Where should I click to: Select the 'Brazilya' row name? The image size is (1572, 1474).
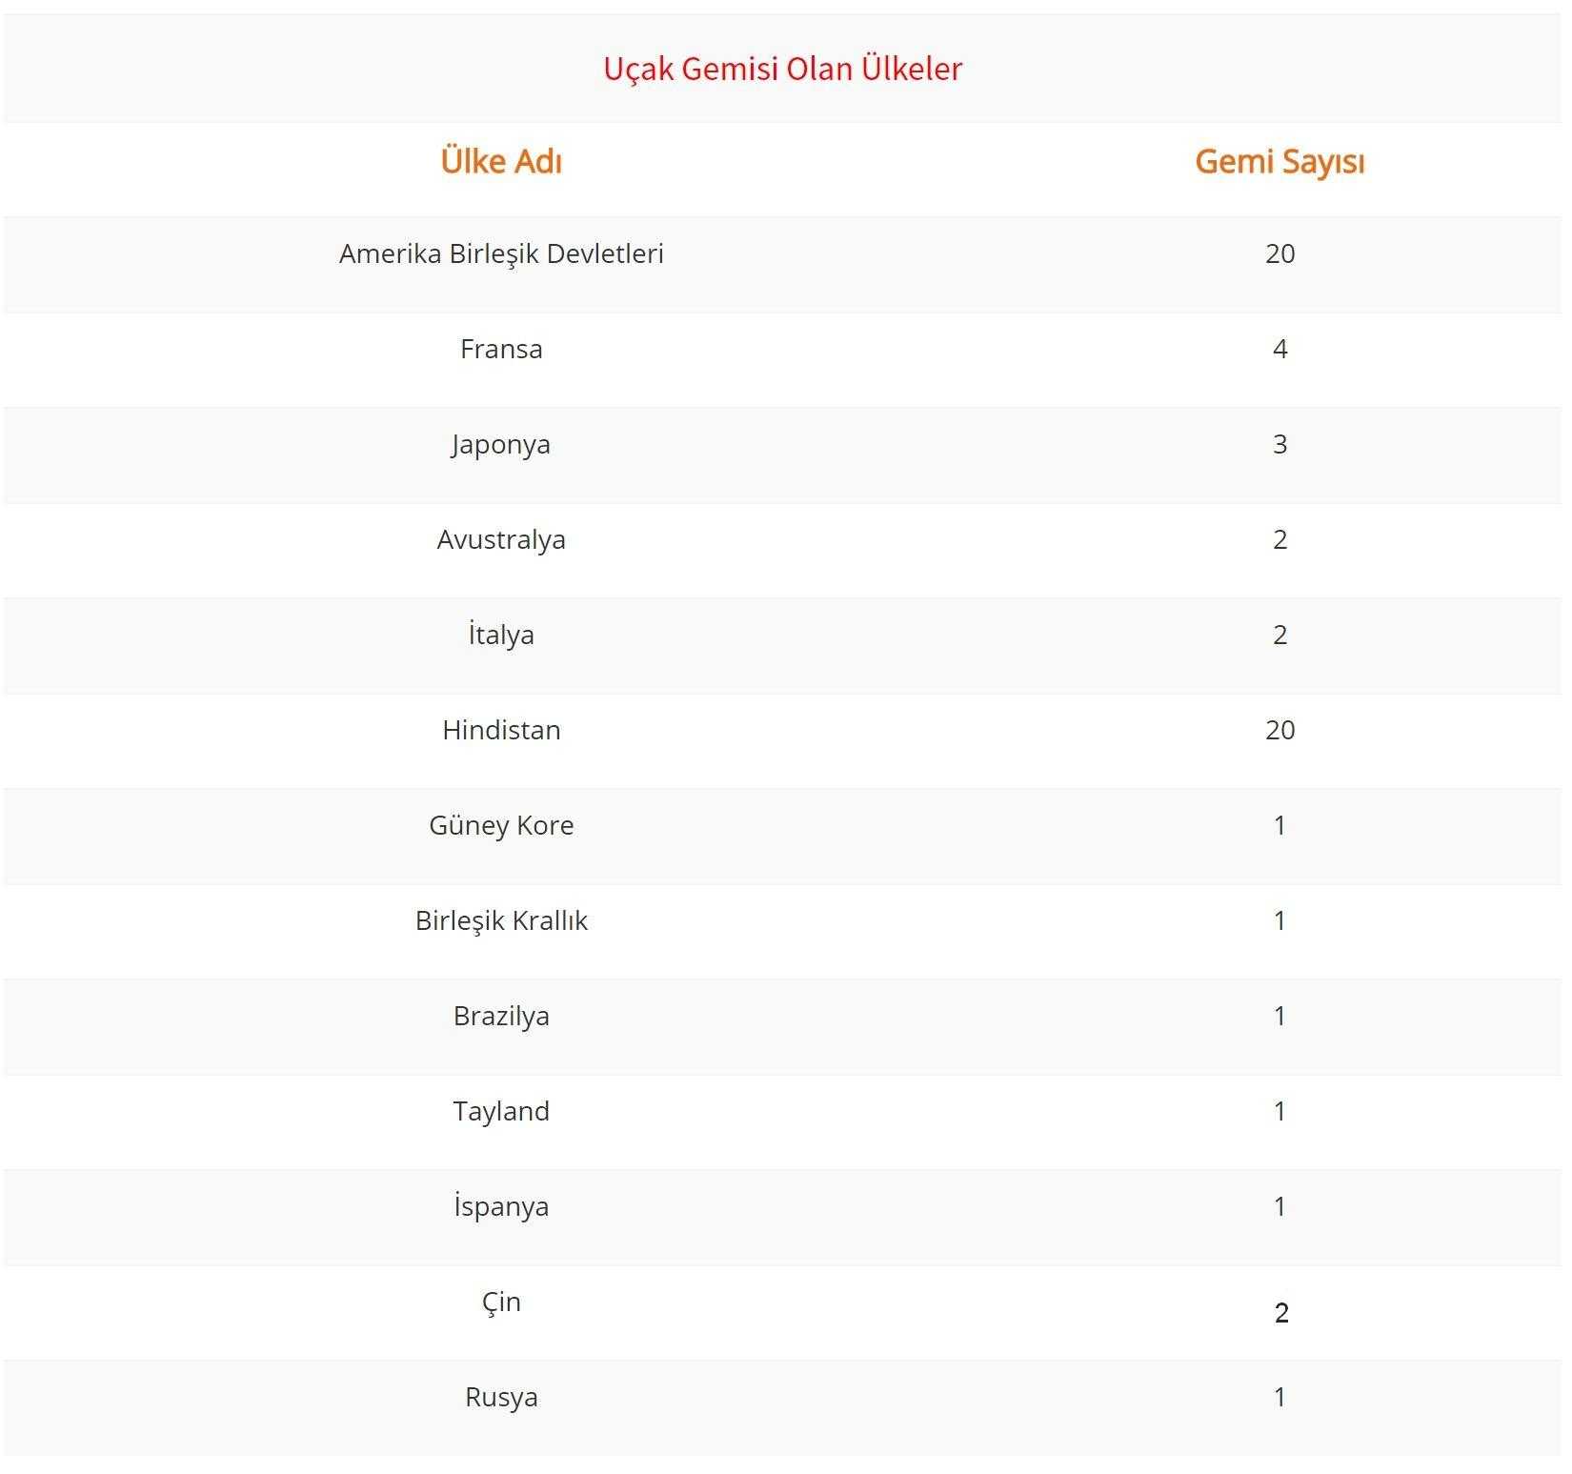pyautogui.click(x=501, y=1016)
